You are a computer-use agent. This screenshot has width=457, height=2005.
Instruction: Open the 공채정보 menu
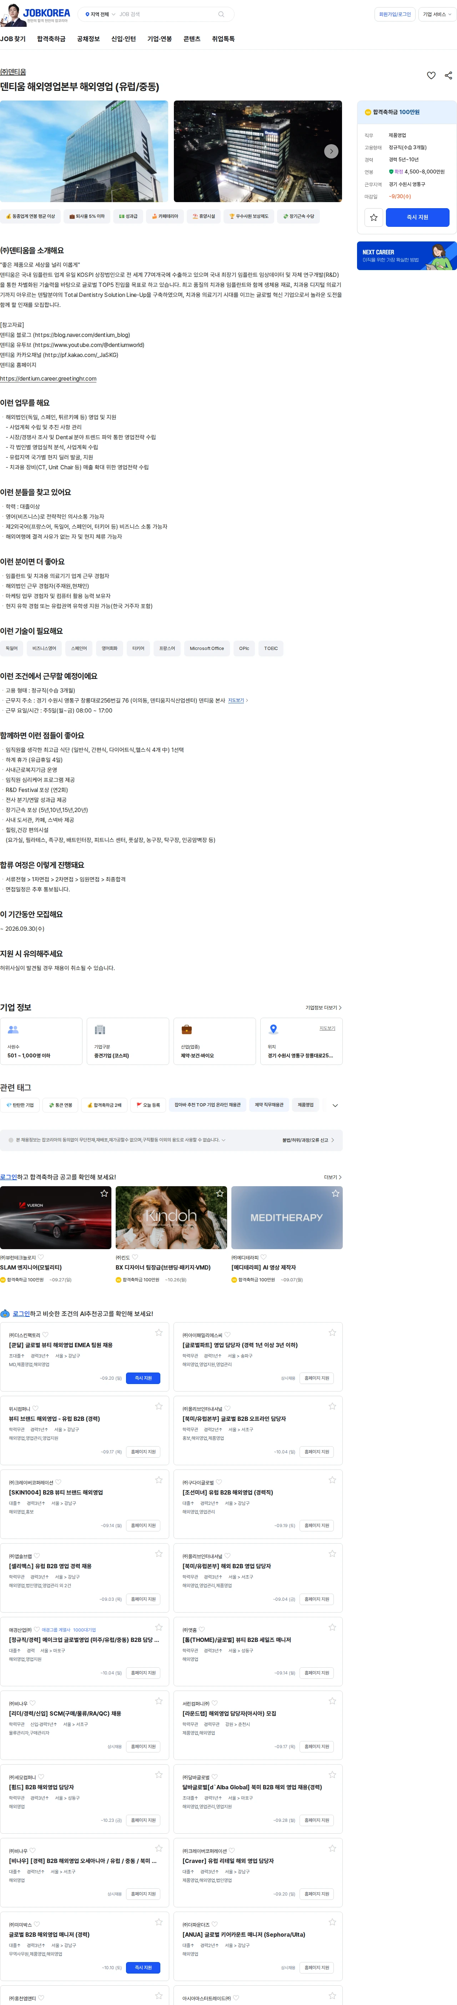(88, 39)
